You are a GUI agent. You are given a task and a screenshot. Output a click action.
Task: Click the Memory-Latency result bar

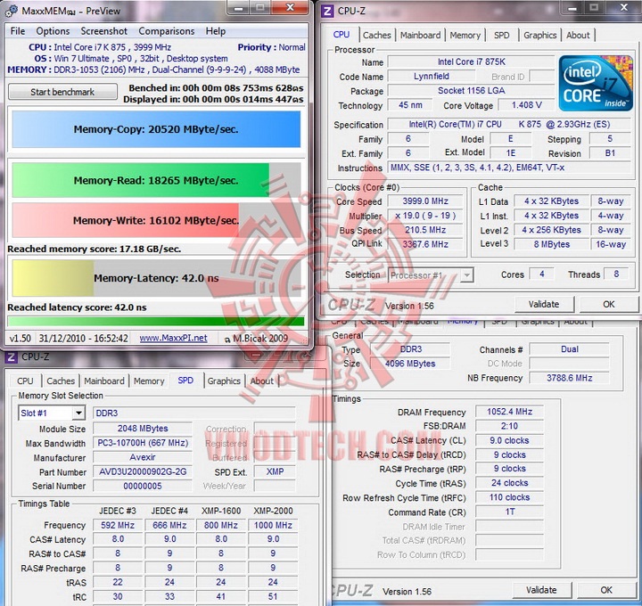pyautogui.click(x=156, y=278)
